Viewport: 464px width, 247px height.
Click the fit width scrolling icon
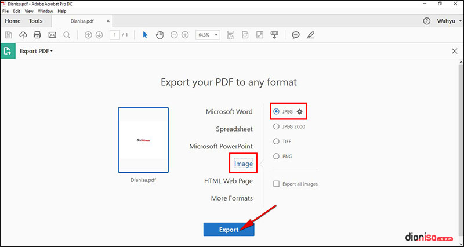(x=230, y=35)
